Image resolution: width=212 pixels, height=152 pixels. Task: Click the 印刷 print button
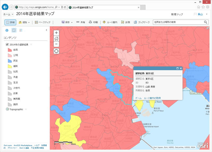[93, 23]
